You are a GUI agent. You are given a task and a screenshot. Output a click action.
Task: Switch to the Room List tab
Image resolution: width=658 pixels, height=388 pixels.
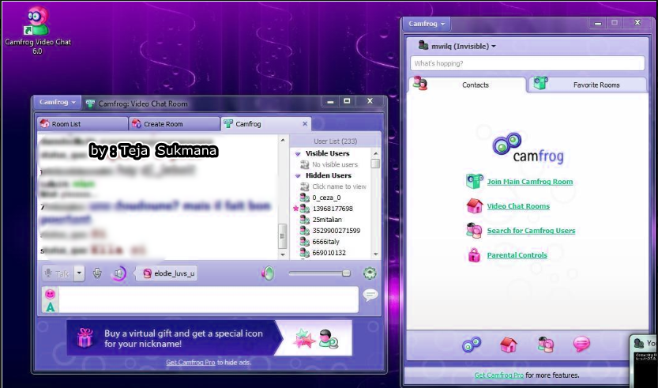[x=81, y=124]
